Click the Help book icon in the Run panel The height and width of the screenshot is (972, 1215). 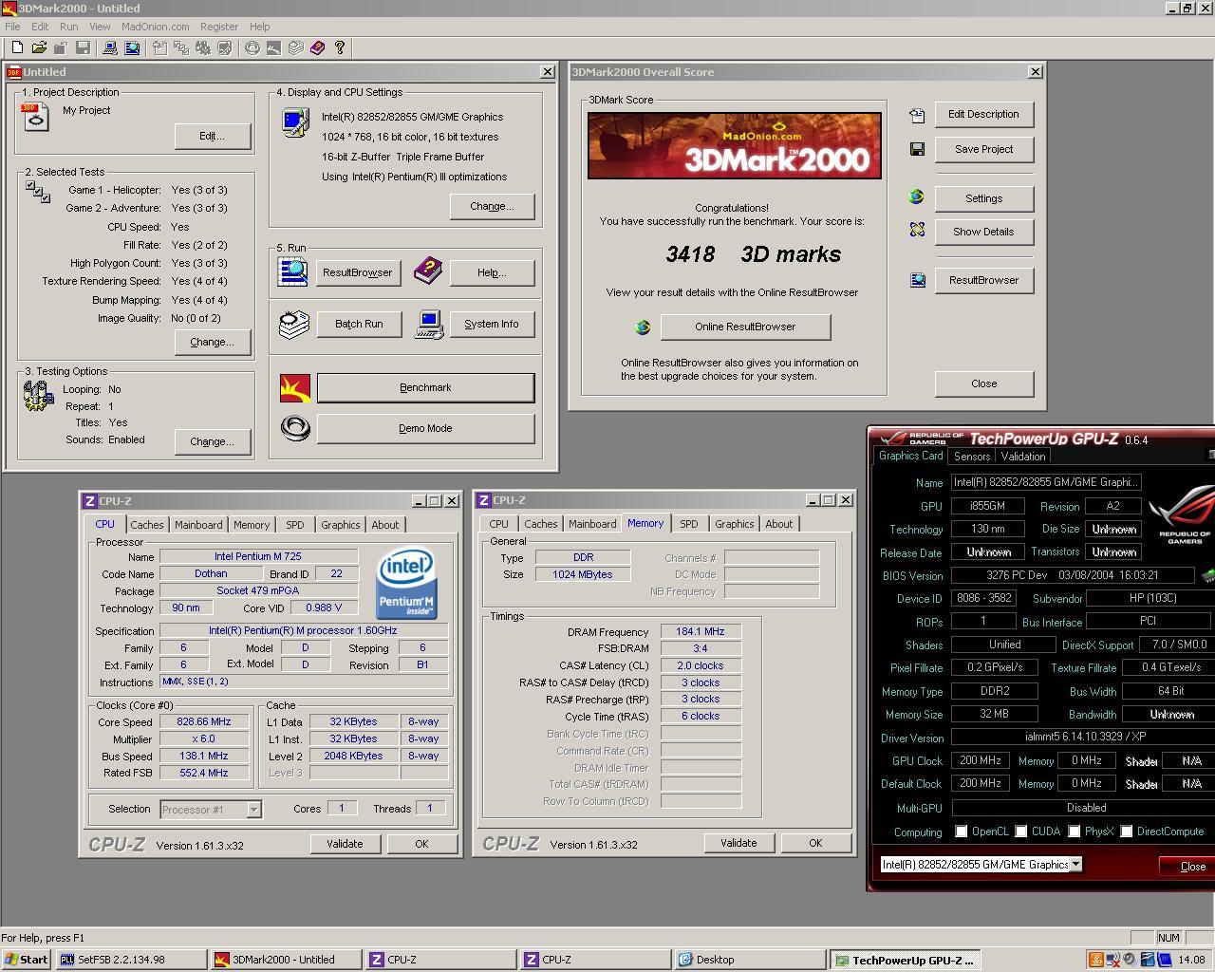pyautogui.click(x=428, y=271)
